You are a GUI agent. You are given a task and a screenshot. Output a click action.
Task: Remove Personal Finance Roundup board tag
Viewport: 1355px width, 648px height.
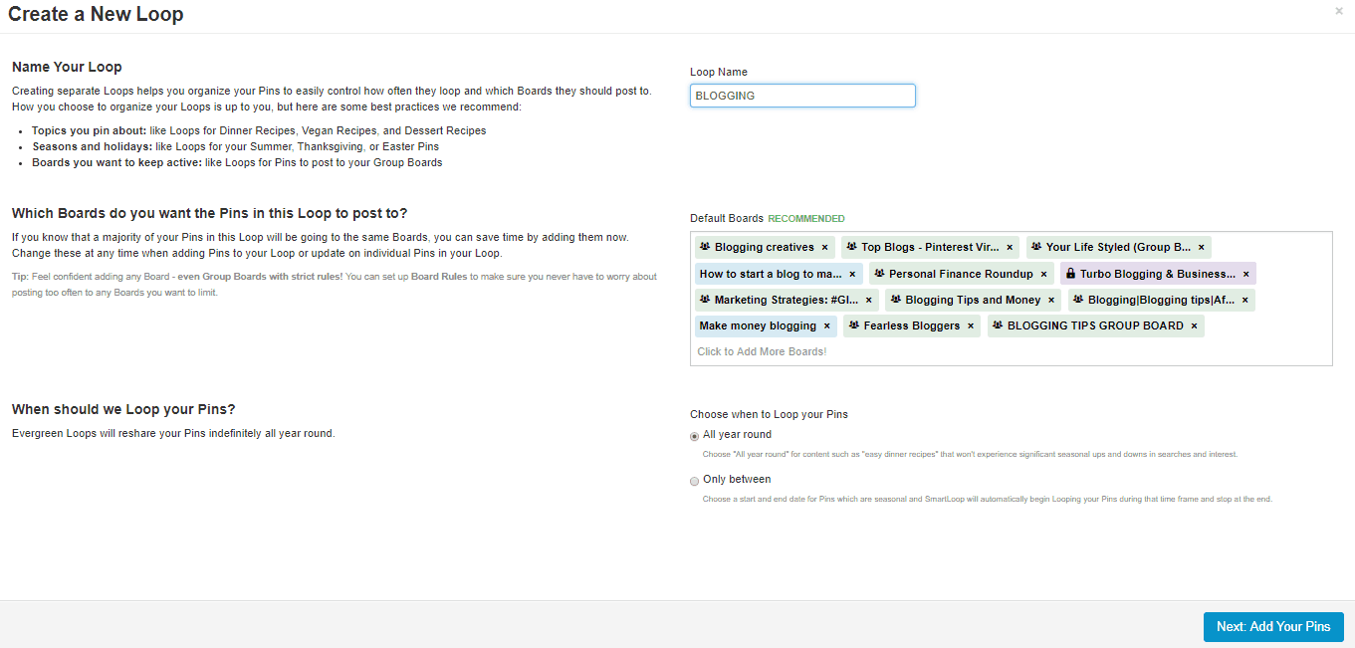(x=1043, y=274)
